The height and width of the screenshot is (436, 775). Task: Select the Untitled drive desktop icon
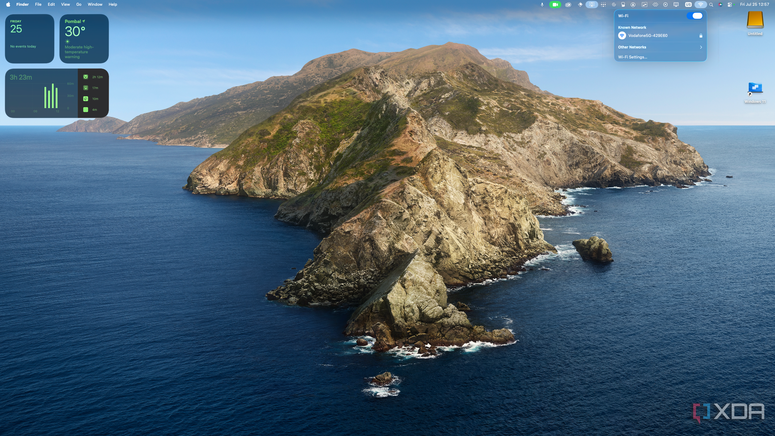point(755,24)
